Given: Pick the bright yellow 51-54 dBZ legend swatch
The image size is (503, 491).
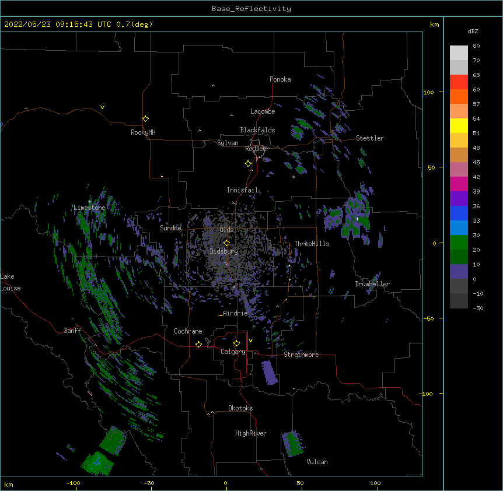Looking at the screenshot, I should coord(459,125).
